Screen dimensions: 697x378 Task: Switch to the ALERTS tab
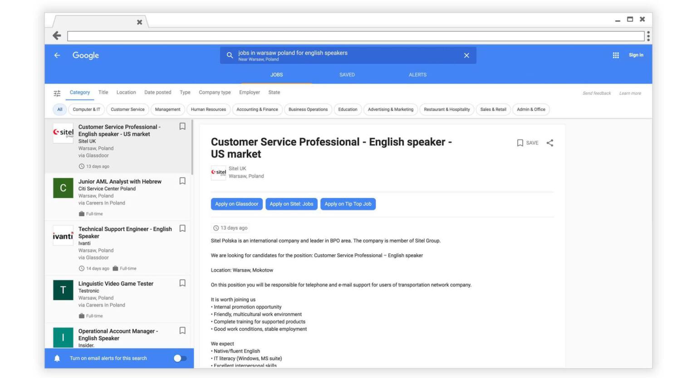point(417,75)
